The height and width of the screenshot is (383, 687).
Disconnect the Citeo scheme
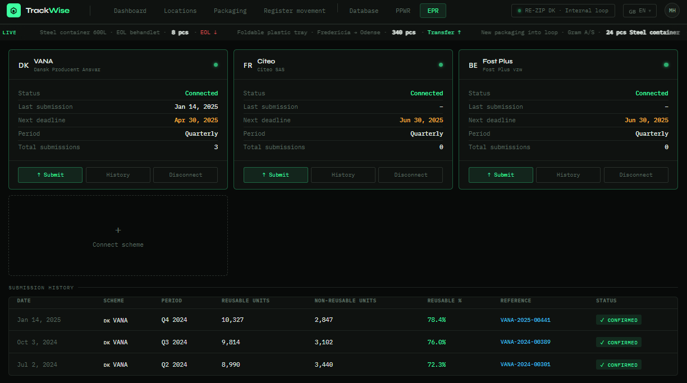point(410,174)
